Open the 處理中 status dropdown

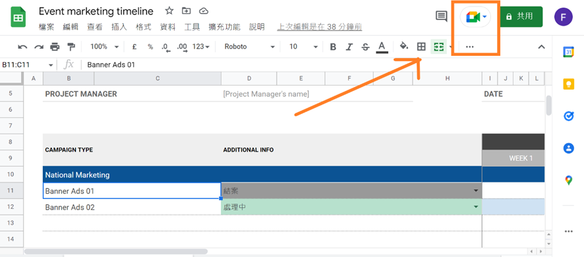476,207
